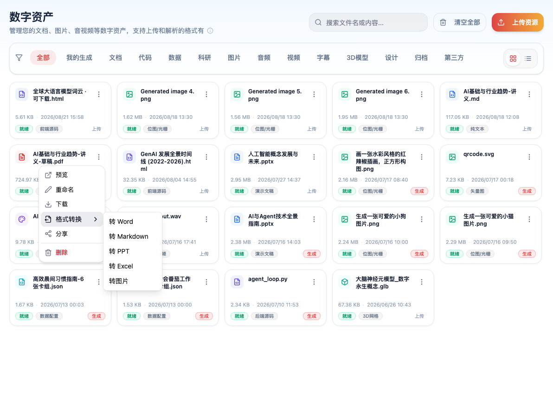Open more options for Generated image 4.png

tap(206, 94)
